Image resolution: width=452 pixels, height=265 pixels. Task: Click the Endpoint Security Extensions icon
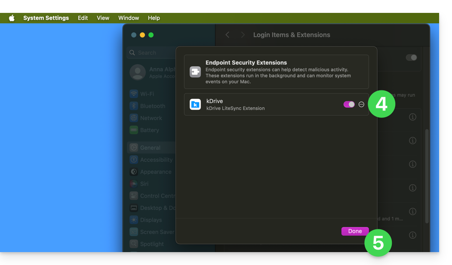pyautogui.click(x=195, y=72)
